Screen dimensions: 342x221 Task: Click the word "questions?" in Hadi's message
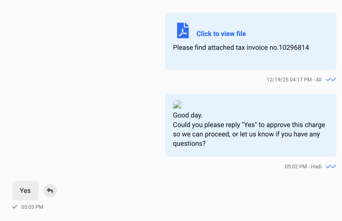pyautogui.click(x=189, y=143)
